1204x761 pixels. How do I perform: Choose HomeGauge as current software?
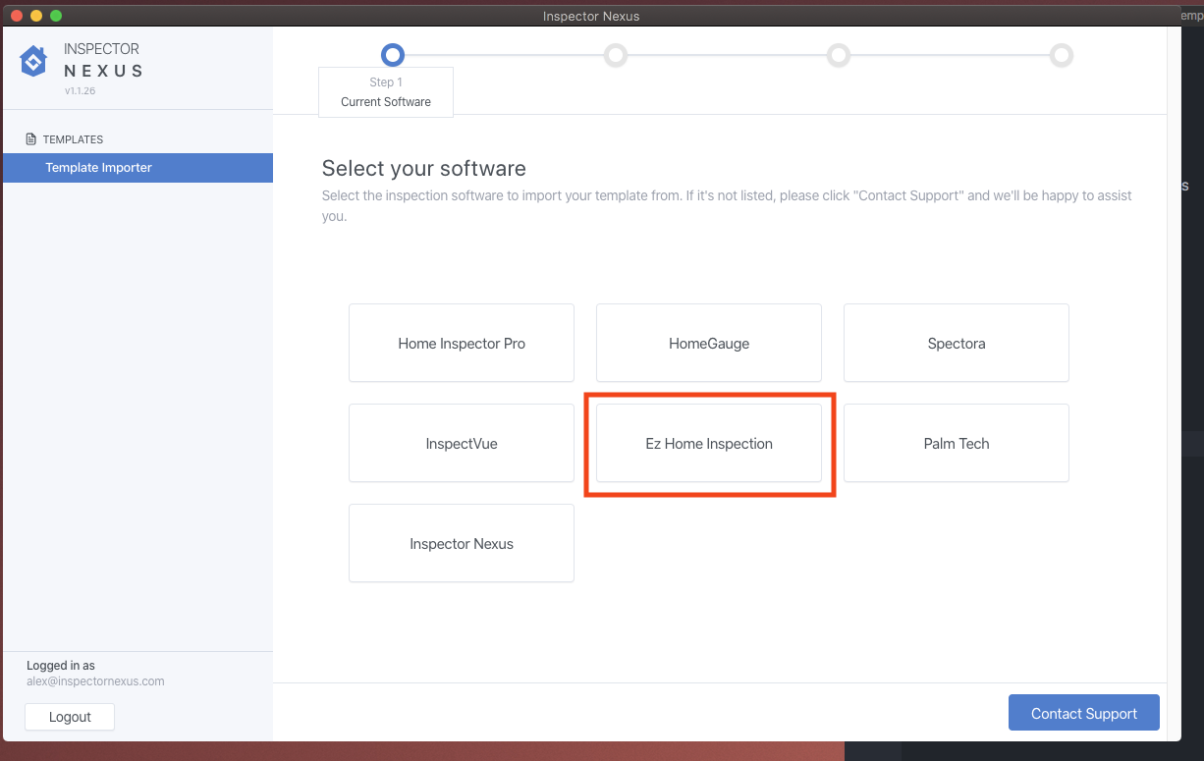coord(709,344)
